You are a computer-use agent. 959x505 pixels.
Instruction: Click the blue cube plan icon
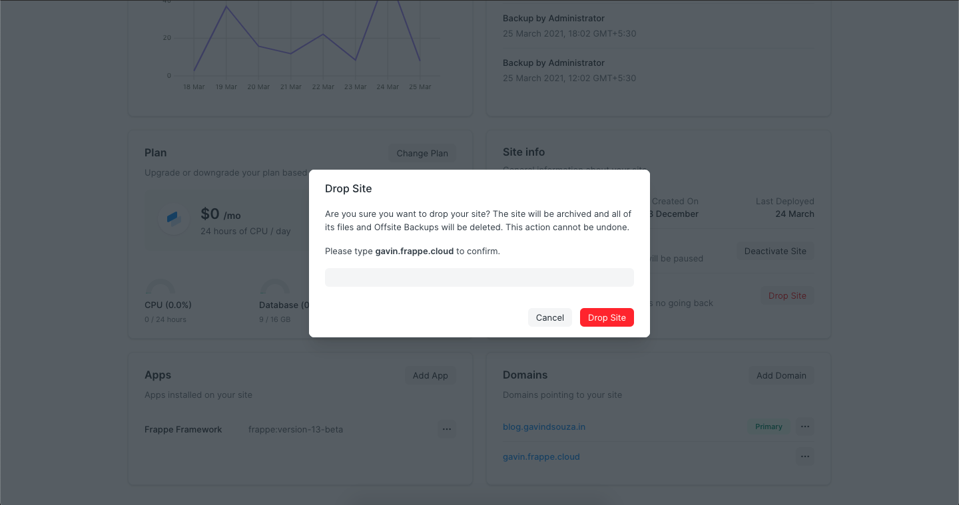tap(174, 218)
